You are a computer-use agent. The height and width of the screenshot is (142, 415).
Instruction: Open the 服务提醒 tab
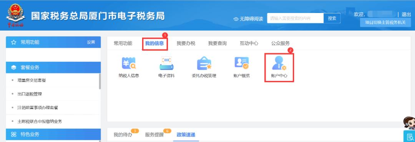154,135
